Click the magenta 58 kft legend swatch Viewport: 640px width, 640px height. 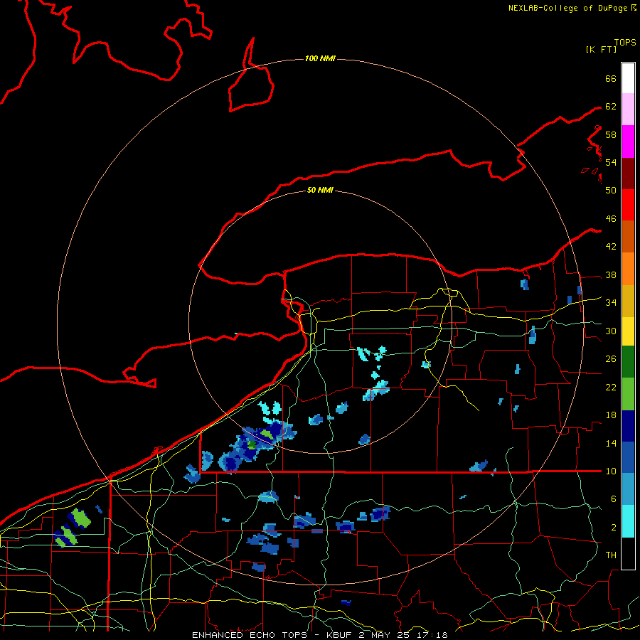point(628,142)
